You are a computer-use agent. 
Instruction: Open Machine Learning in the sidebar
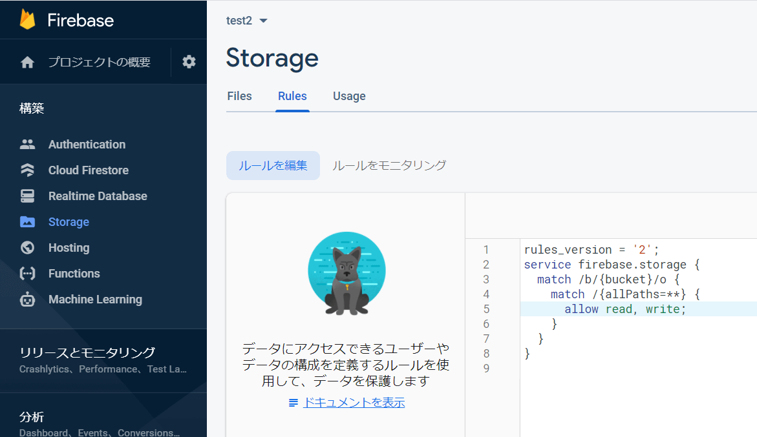tap(95, 300)
